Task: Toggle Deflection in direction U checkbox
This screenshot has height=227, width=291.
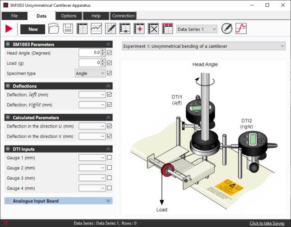Action: click(109, 126)
